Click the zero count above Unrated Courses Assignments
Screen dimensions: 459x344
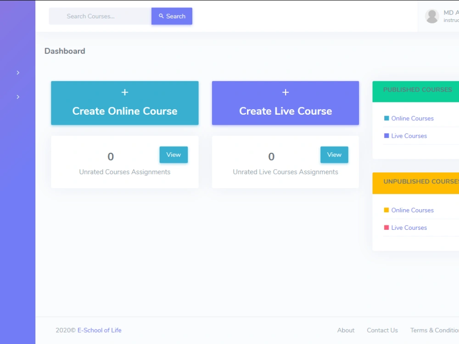pyautogui.click(x=111, y=157)
